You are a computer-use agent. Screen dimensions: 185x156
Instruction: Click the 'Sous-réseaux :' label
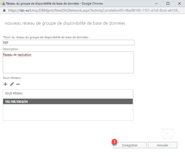(12, 78)
